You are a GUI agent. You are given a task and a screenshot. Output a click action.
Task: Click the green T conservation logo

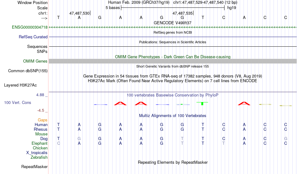pos(202,103)
